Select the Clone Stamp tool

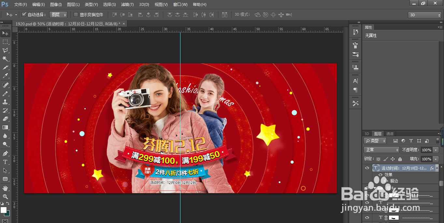point(5,102)
